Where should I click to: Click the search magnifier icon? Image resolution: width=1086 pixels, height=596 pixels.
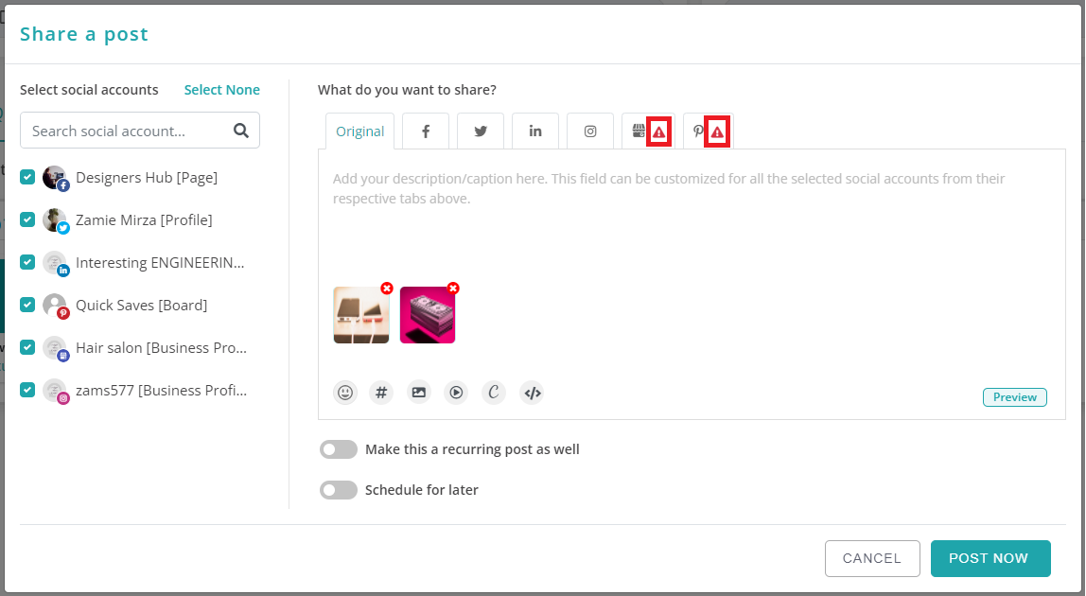(241, 131)
